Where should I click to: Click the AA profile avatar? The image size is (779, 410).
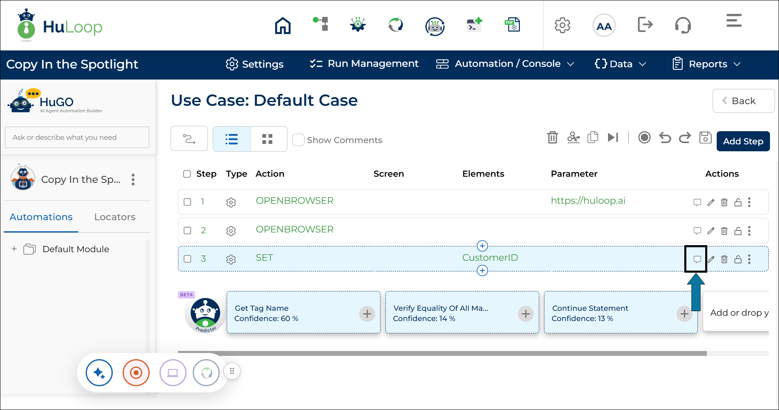pyautogui.click(x=604, y=25)
